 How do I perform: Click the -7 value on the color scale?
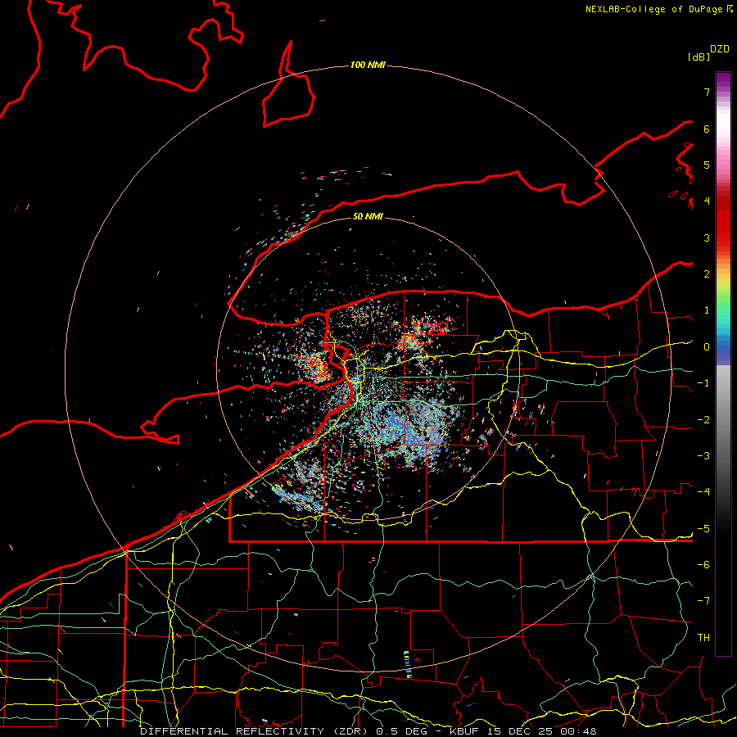703,601
